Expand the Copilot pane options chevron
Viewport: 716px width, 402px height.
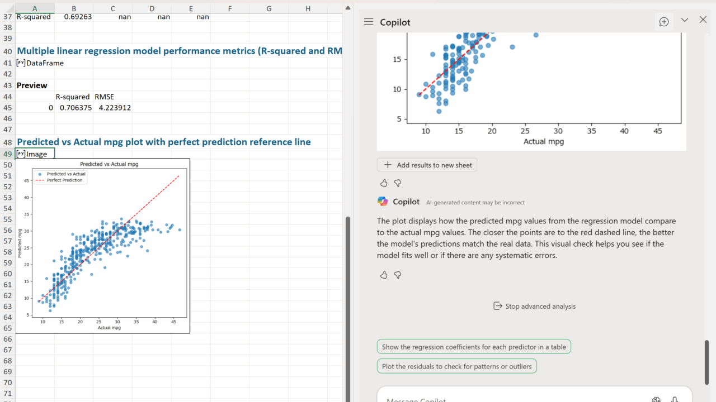click(x=685, y=20)
